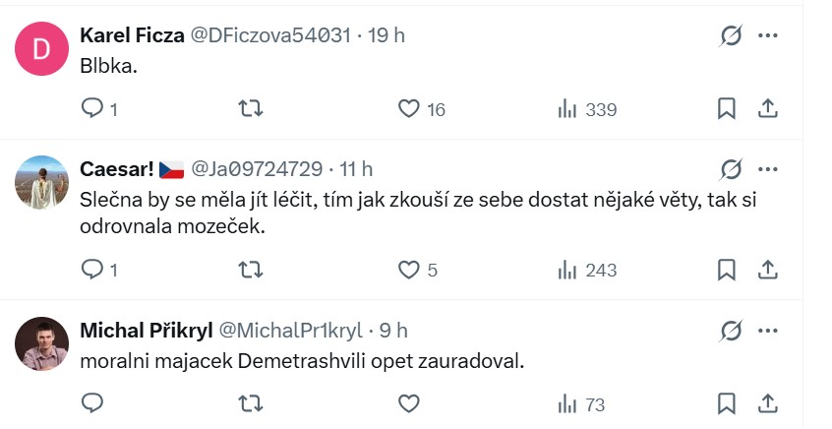The height and width of the screenshot is (429, 832).
Task: Open Caesar!'s profile picture
Action: coord(43,183)
